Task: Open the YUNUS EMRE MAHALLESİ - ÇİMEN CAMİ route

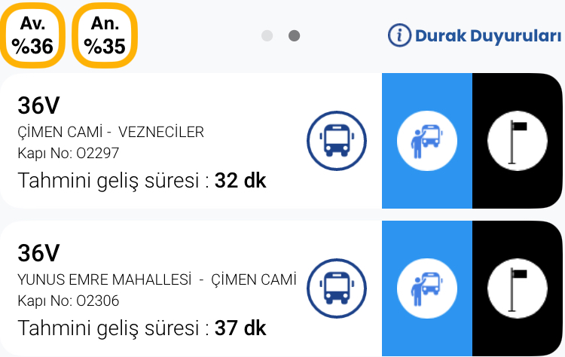Action: point(156,280)
